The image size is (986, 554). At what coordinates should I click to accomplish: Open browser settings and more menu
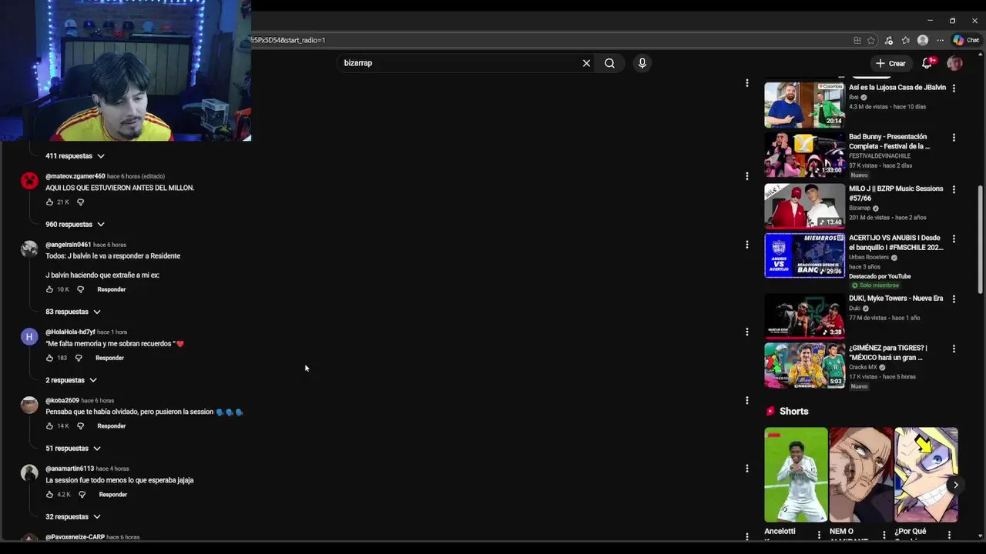(x=940, y=40)
